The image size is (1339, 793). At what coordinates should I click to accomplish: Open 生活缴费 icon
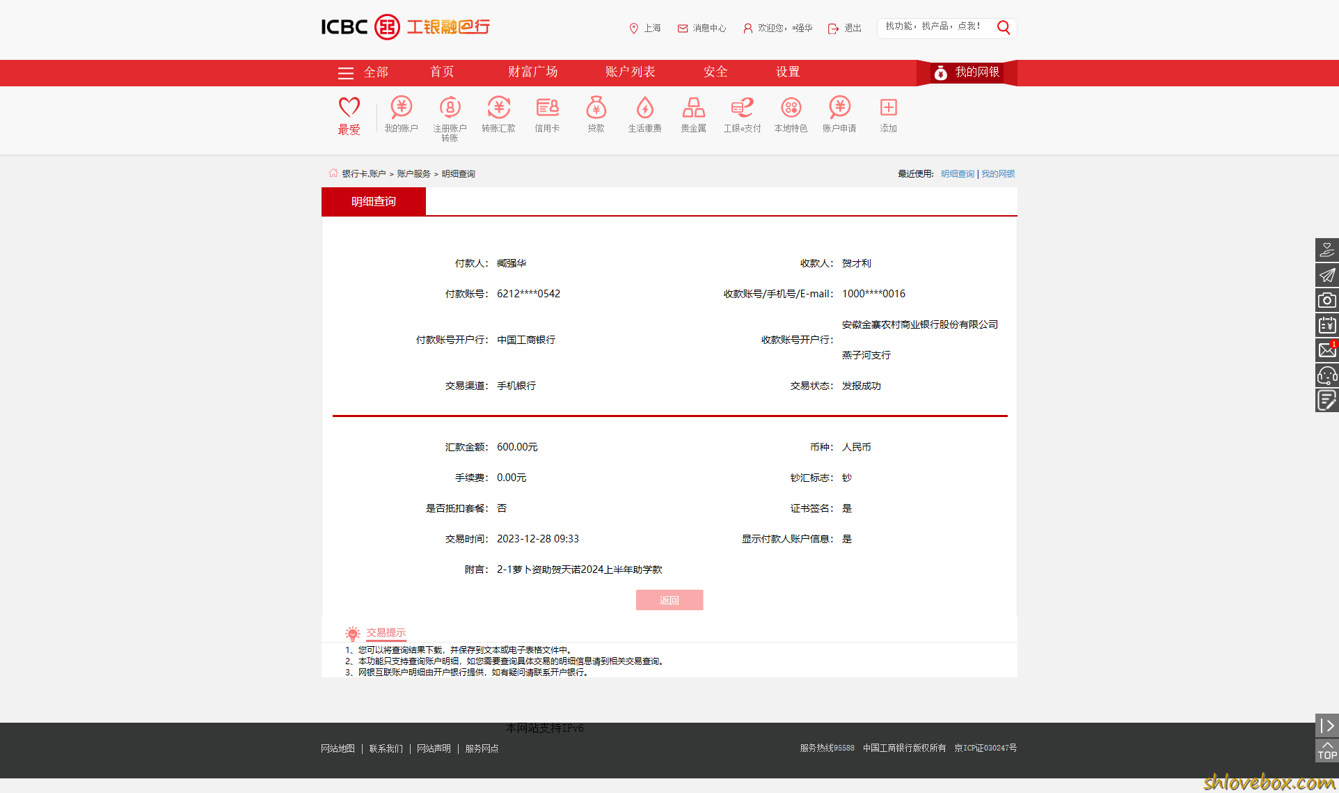point(645,107)
